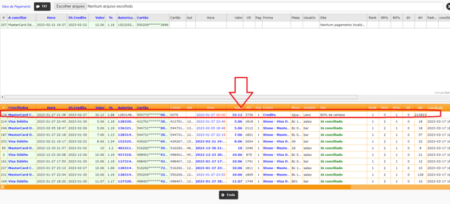Screen dimensions: 450x204
Task: Click the Mesa header in the upper grid
Action: tap(295, 18)
